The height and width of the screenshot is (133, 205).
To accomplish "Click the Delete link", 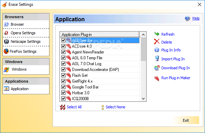I will [x=167, y=42].
